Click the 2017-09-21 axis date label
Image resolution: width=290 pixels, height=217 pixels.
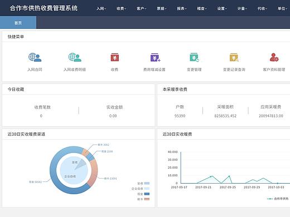[204, 188]
